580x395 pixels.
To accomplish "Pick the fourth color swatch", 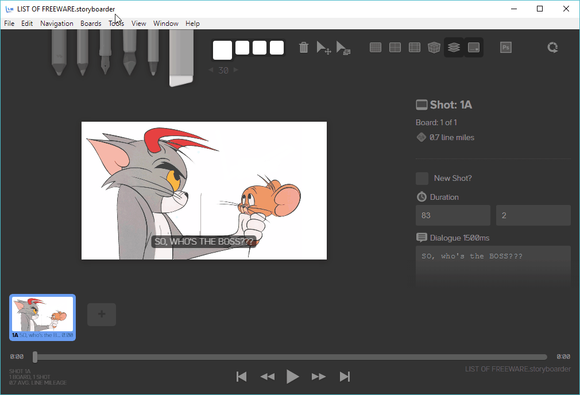I will 277,48.
